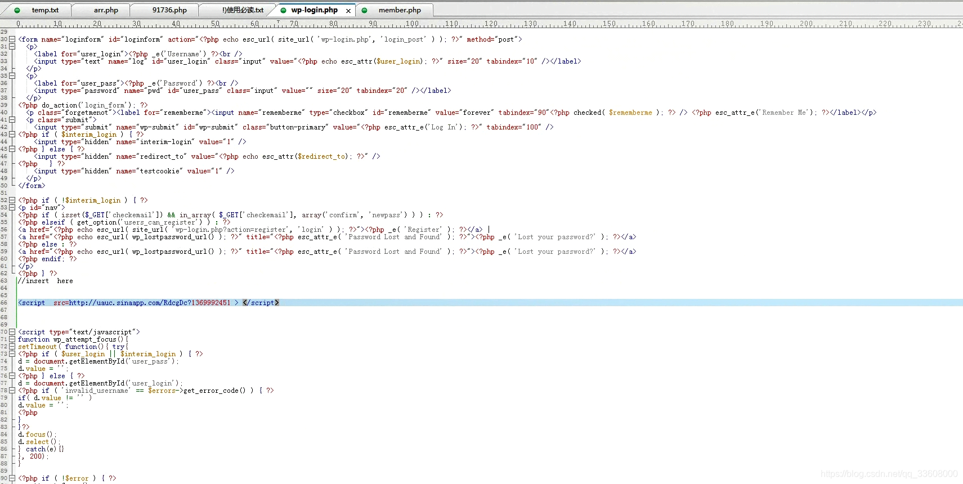Collapse the fold at line 76 else block
Image resolution: width=963 pixels, height=484 pixels.
[12, 376]
